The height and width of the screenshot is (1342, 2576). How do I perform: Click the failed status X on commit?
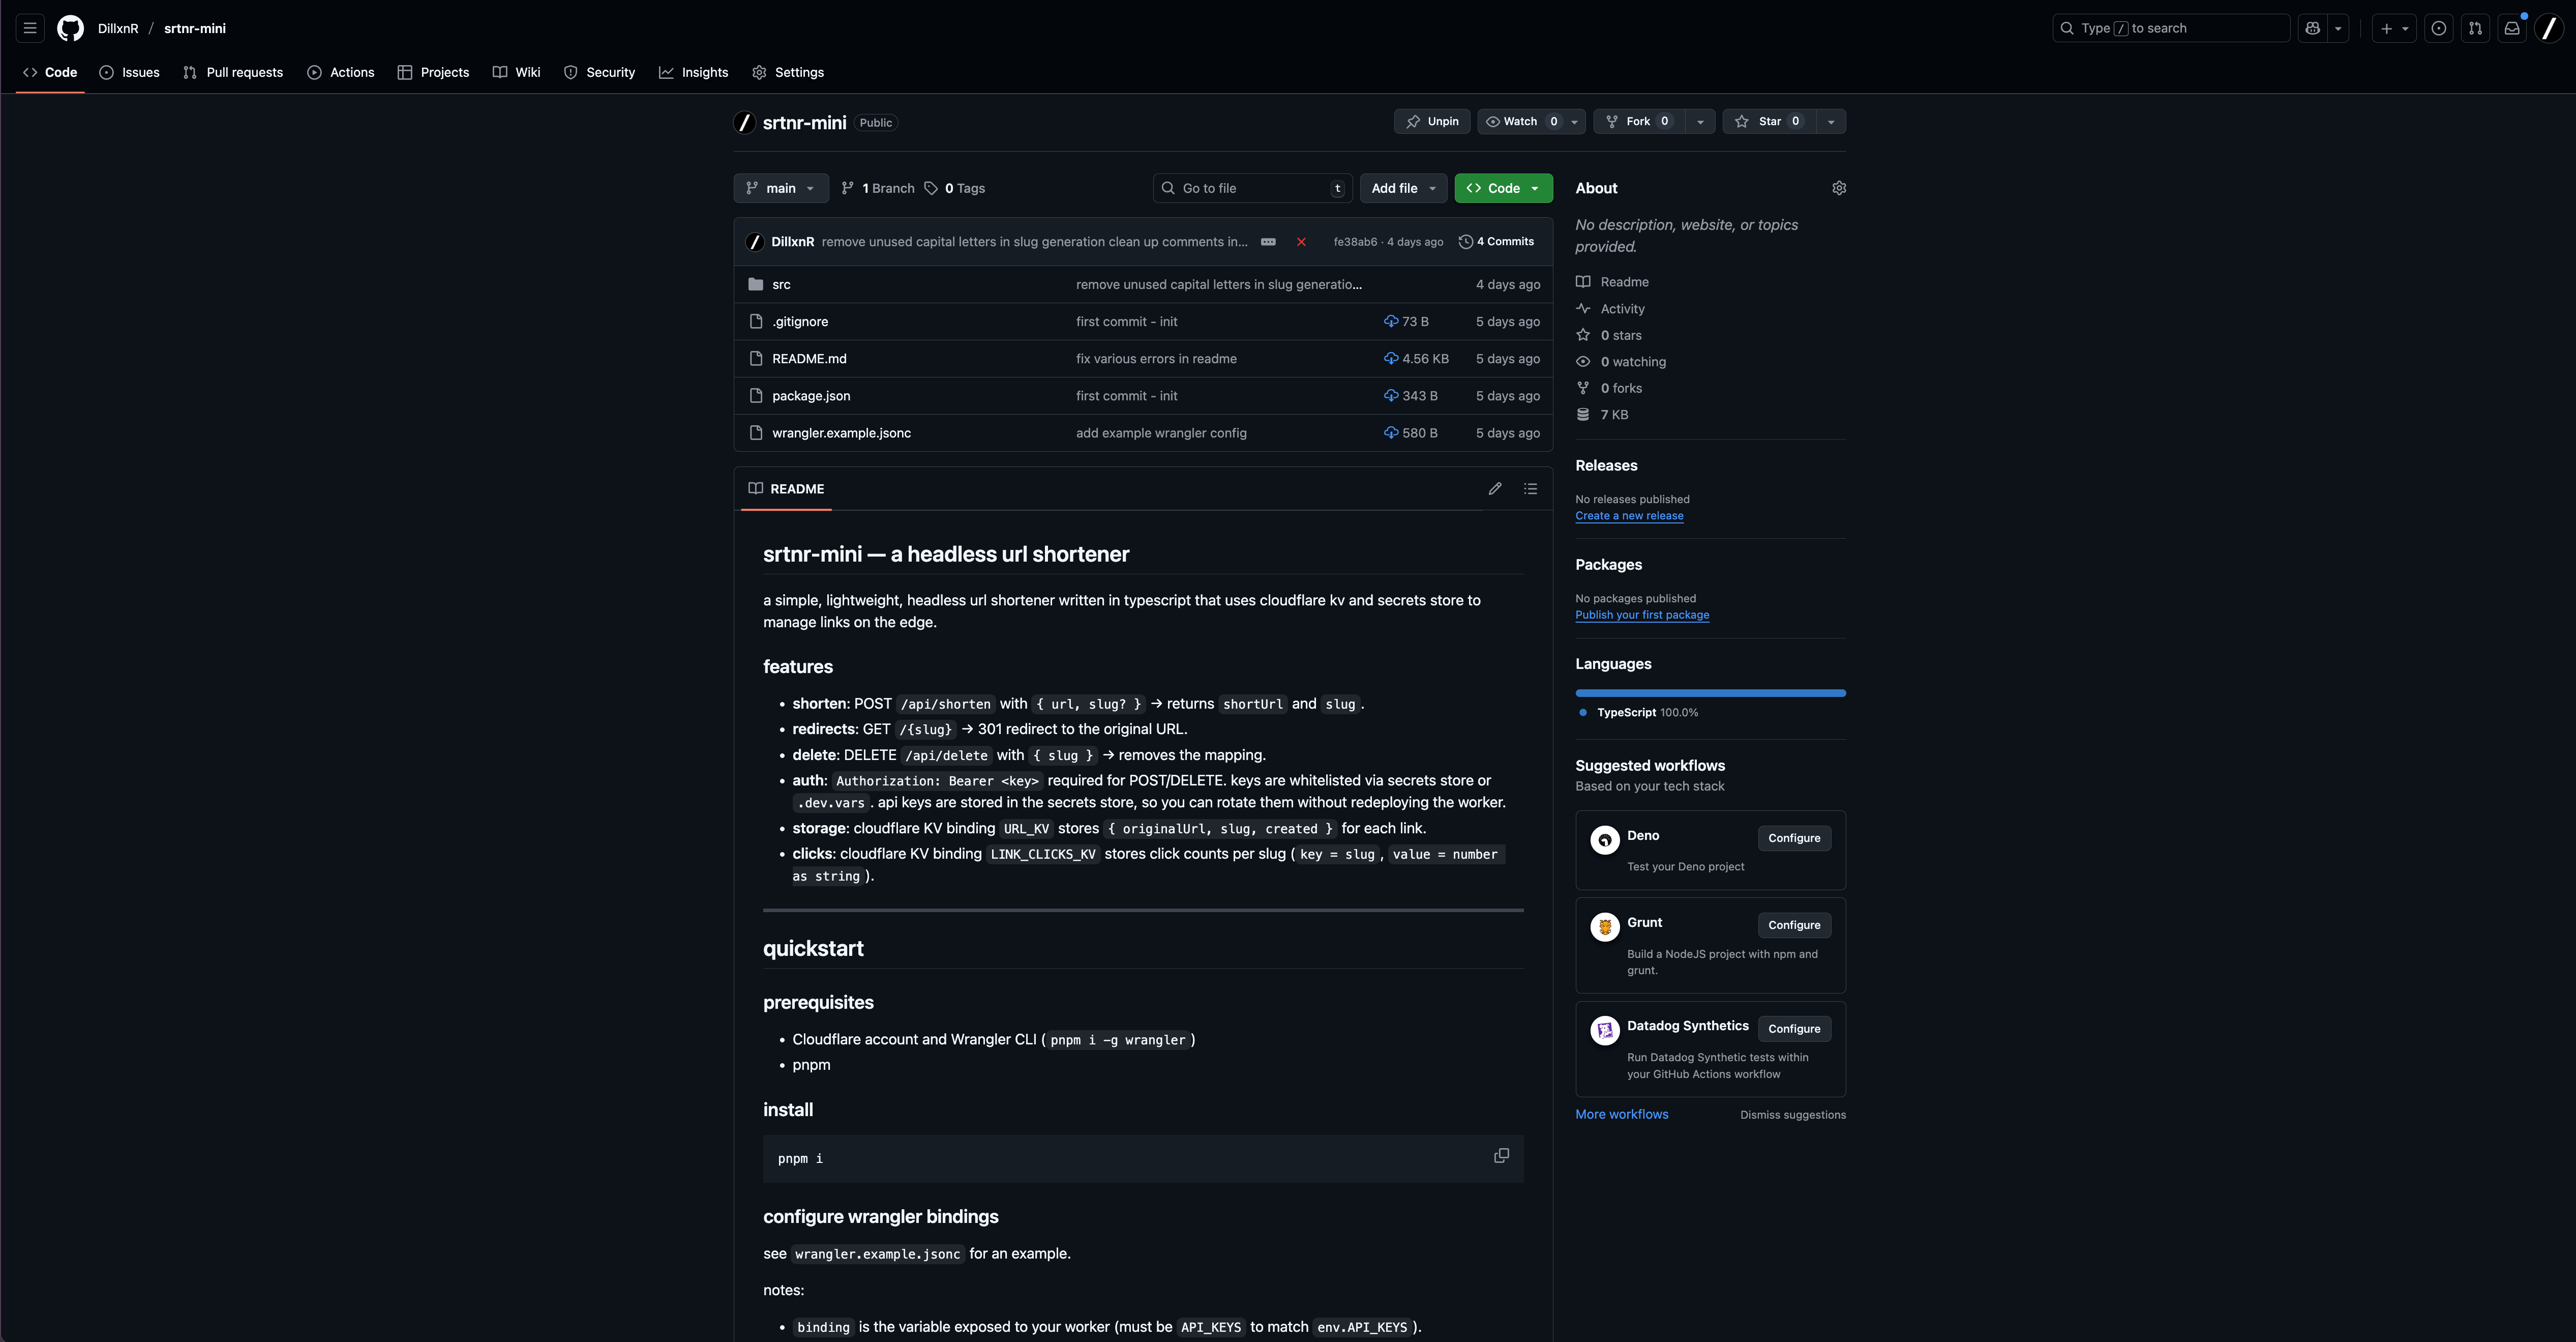pos(1301,242)
